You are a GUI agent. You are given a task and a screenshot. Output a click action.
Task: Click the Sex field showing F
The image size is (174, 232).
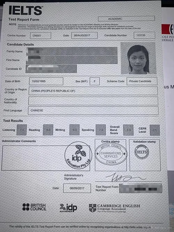[x=95, y=81]
